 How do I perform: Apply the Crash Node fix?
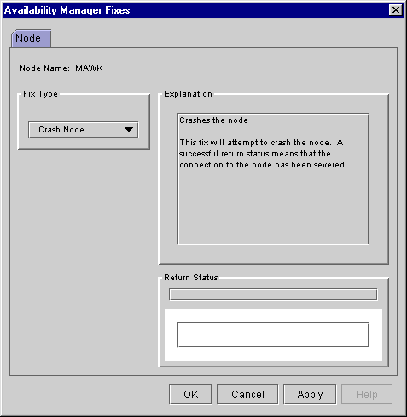click(310, 394)
